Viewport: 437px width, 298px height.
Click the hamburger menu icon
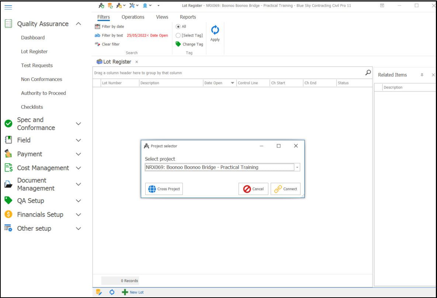coord(8,7)
